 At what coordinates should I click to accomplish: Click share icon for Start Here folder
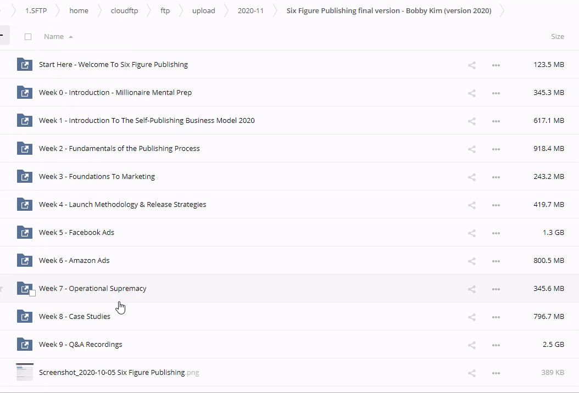tap(471, 65)
